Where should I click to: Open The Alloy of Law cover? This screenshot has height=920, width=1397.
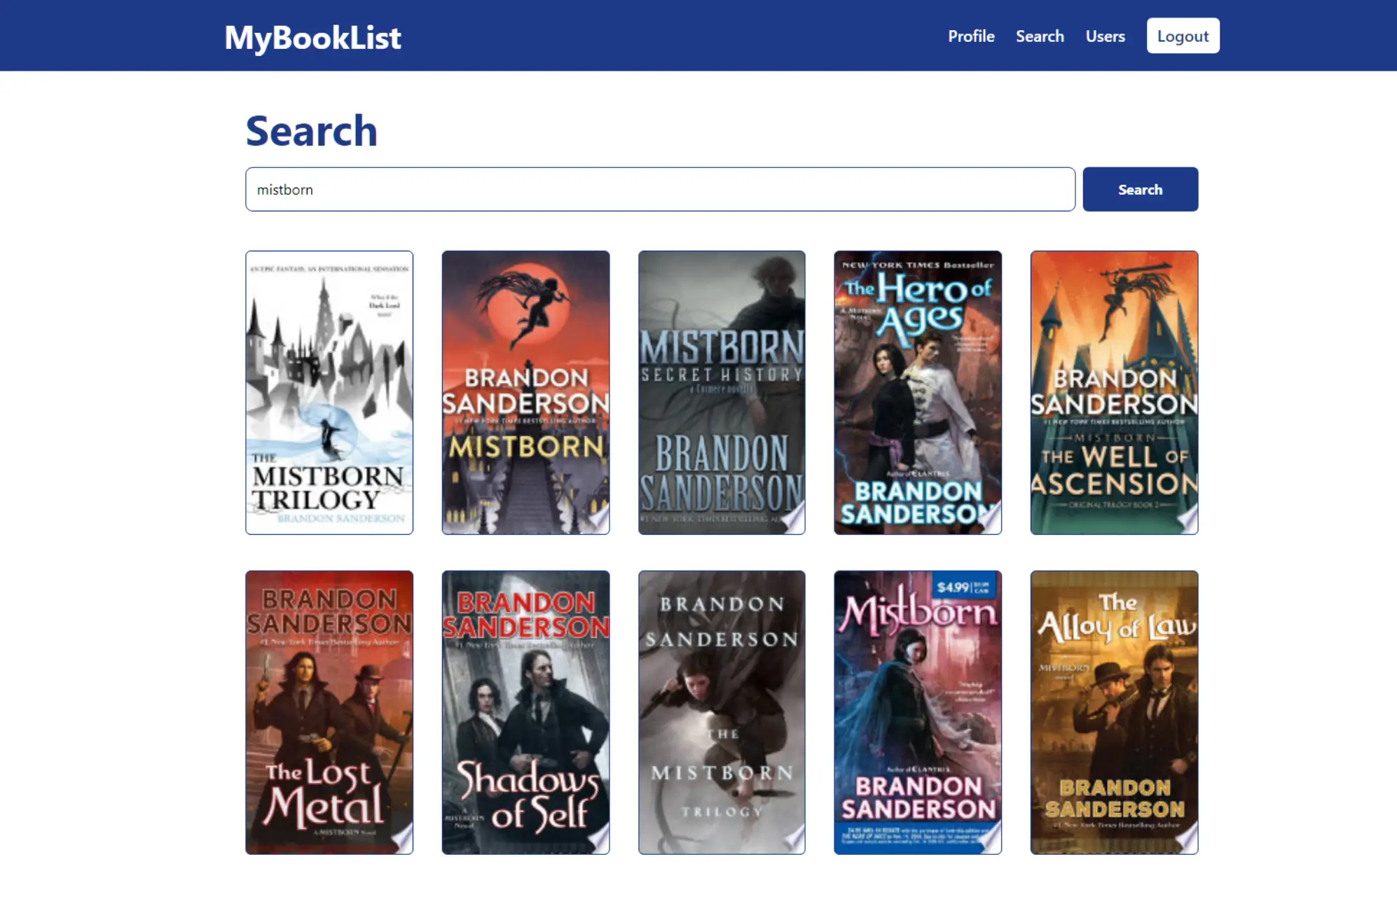click(x=1114, y=713)
